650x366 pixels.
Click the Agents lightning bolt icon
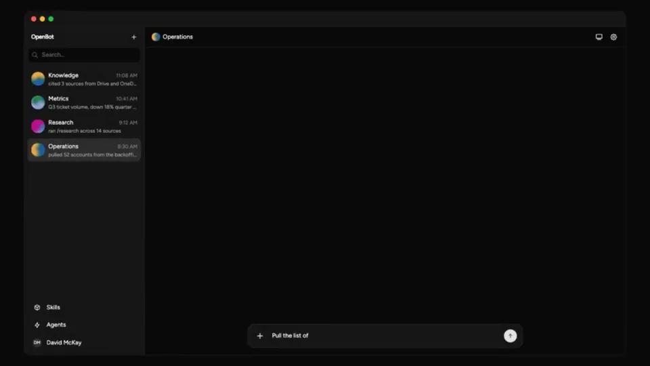click(37, 325)
